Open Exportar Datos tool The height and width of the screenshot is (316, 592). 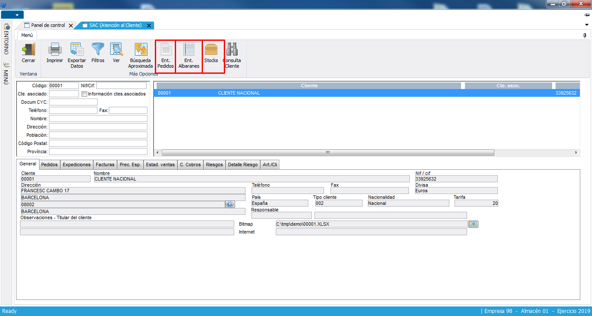pos(77,49)
